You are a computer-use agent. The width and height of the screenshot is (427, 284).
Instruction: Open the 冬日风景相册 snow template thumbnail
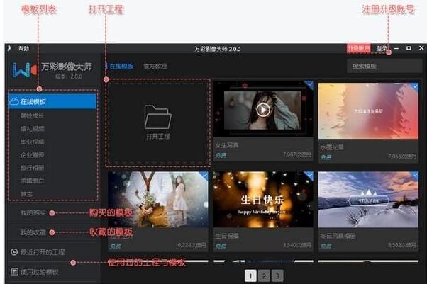(x=368, y=200)
